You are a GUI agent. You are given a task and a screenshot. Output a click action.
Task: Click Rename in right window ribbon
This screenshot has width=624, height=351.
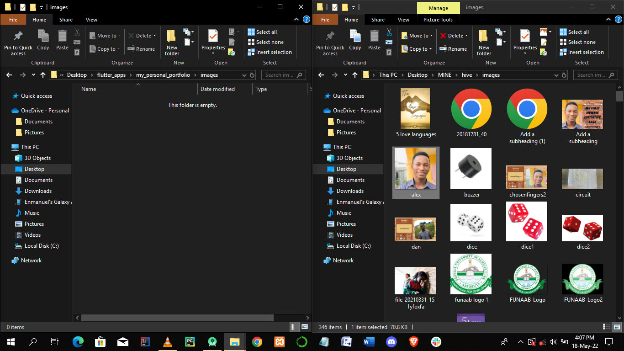coord(453,49)
